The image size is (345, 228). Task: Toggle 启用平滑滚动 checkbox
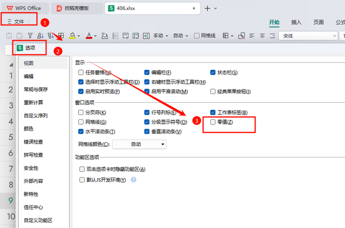click(x=147, y=91)
